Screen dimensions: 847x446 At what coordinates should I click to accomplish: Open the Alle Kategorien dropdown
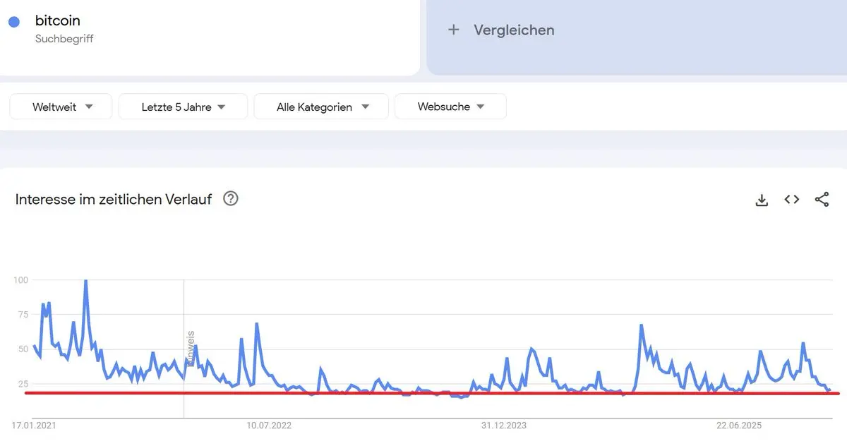tap(321, 107)
